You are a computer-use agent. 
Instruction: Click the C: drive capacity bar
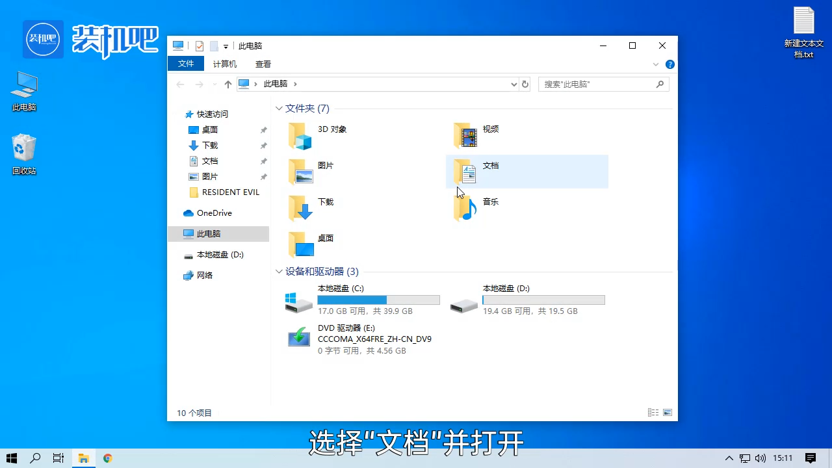(378, 300)
